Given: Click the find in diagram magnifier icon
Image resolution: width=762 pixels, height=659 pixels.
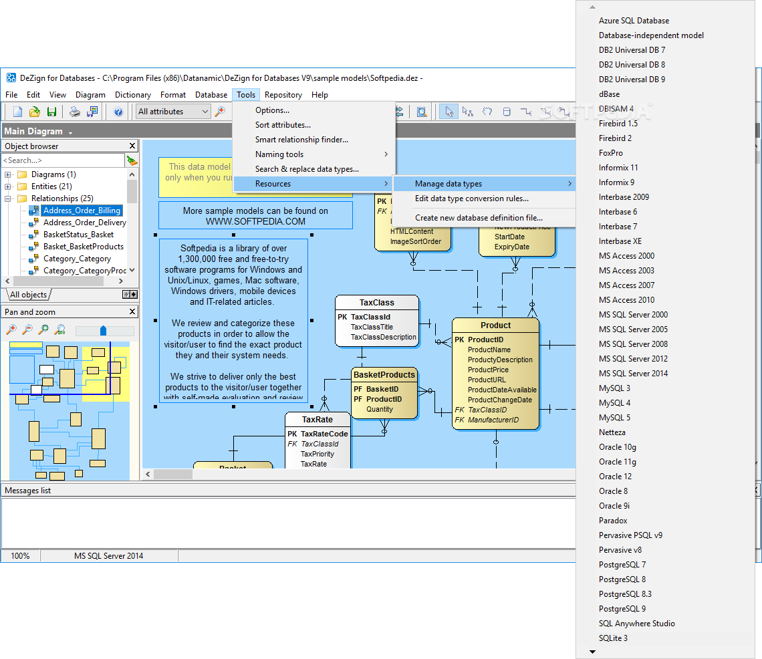Looking at the screenshot, I should coord(422,112).
